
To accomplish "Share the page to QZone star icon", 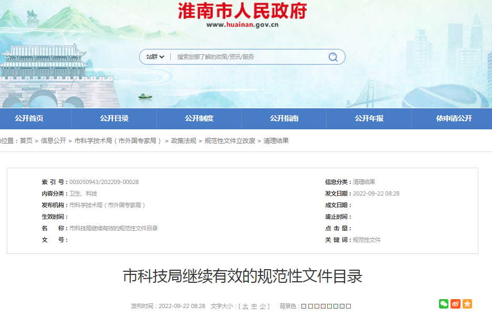I will 467,304.
